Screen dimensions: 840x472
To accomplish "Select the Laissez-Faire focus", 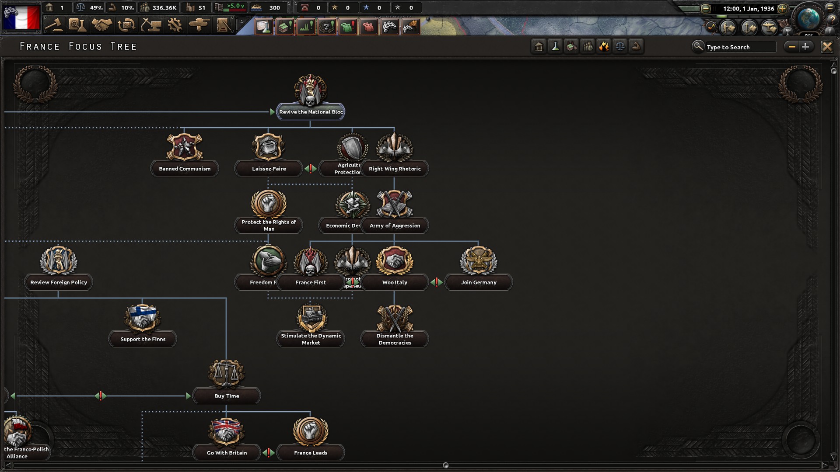I will click(x=269, y=154).
